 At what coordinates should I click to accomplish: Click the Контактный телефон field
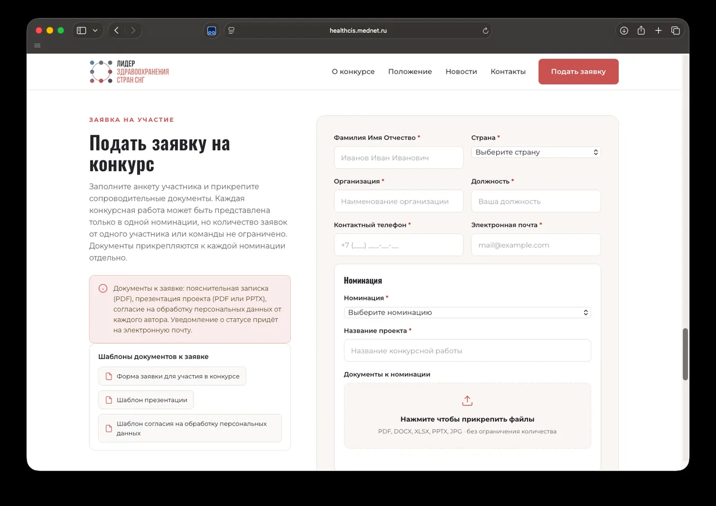(398, 245)
